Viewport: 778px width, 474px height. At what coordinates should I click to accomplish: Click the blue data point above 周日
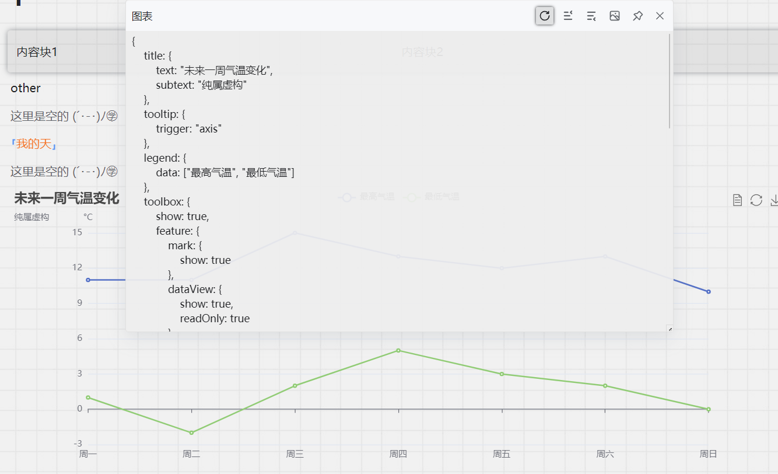(x=709, y=291)
